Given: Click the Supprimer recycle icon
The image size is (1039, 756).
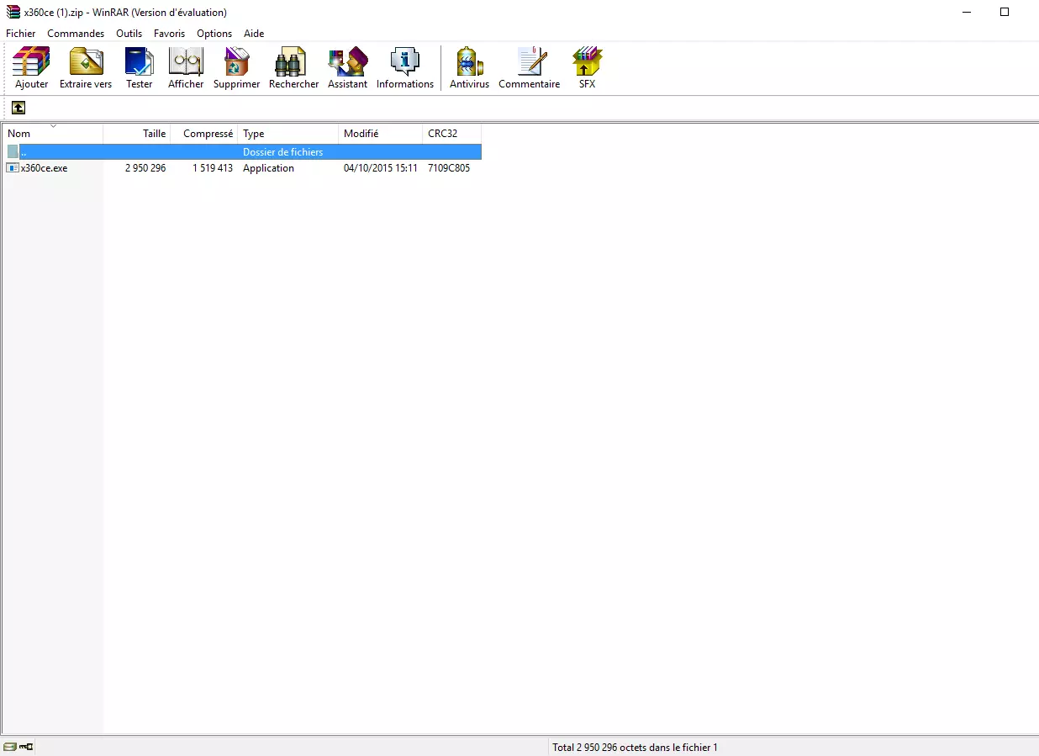Looking at the screenshot, I should (236, 61).
